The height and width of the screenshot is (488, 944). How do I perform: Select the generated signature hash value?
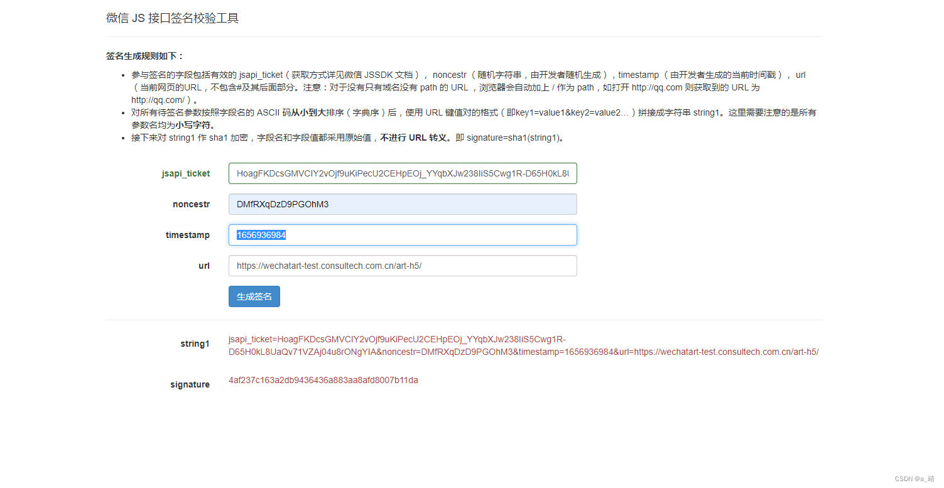pos(323,380)
